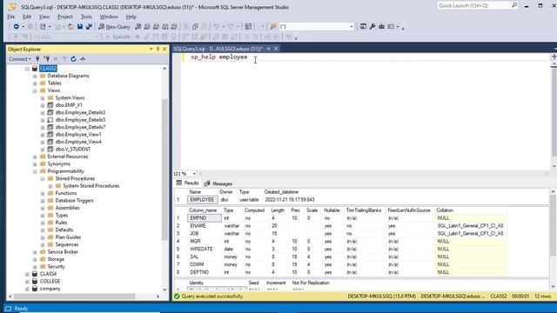557x313 pixels.
Task: Click the Execute button
Action: coord(117,37)
